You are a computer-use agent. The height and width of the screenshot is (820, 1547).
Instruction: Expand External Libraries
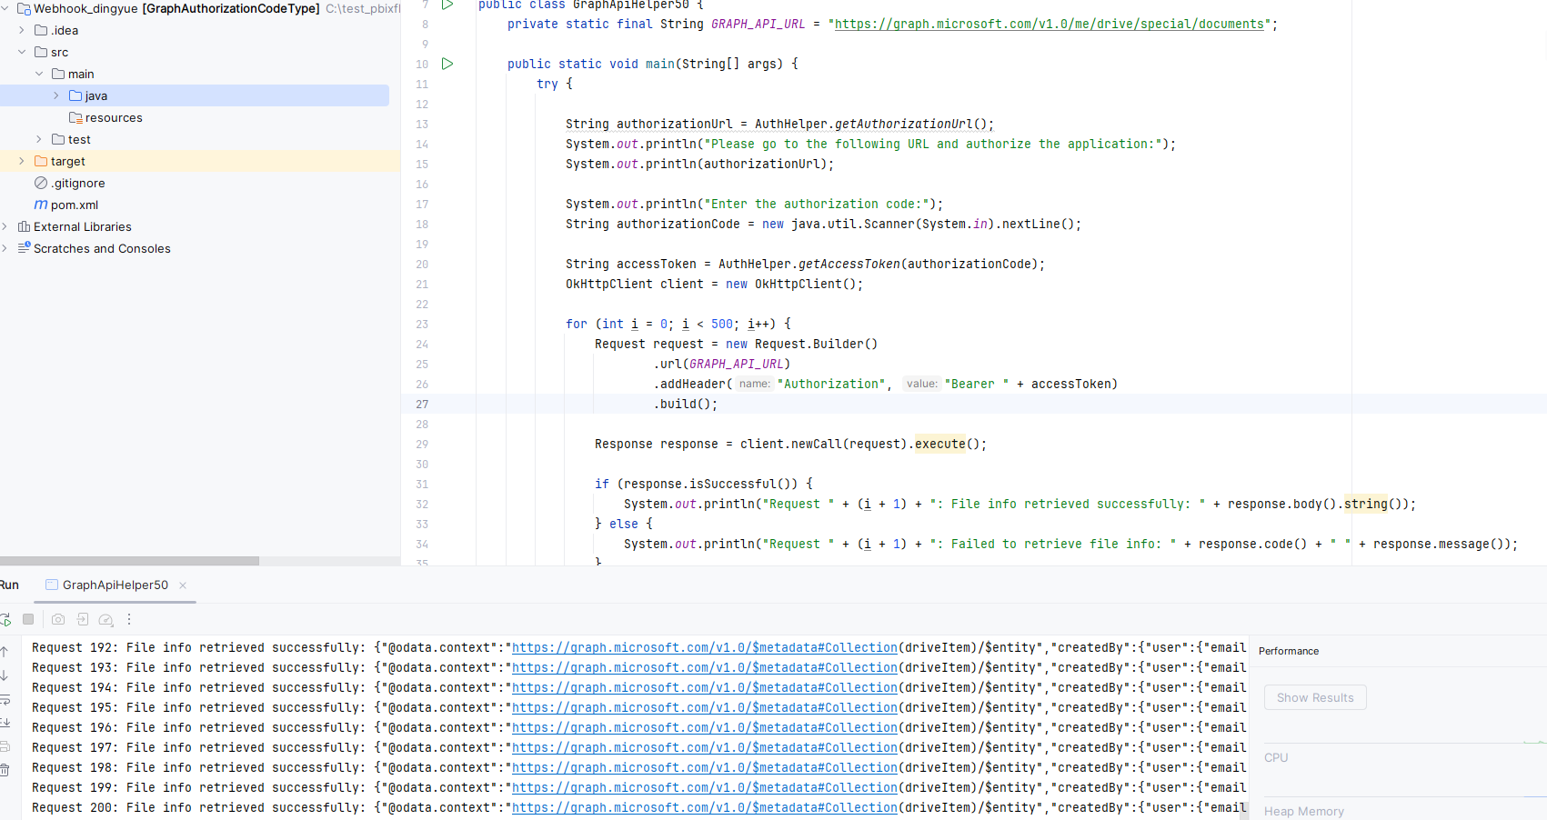[5, 226]
